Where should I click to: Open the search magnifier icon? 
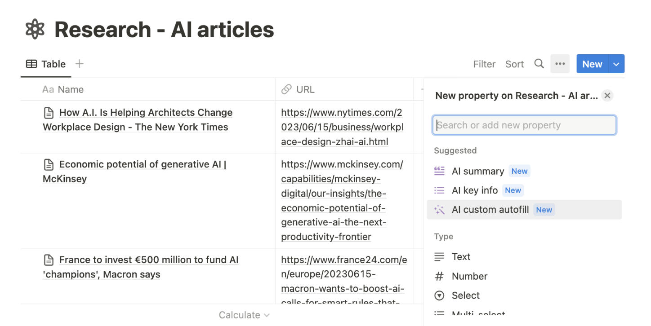(539, 64)
